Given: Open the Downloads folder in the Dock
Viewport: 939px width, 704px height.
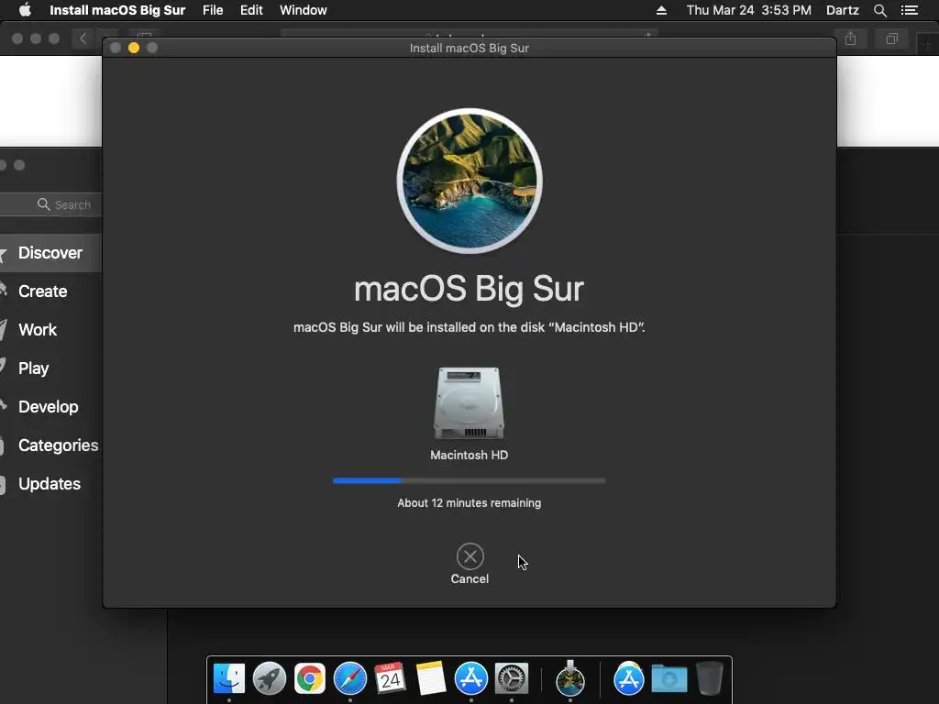Looking at the screenshot, I should [x=668, y=678].
